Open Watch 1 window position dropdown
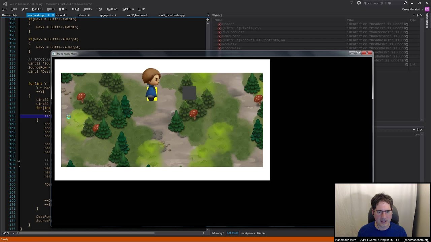Viewport: 431px width, 242px height. [414, 15]
